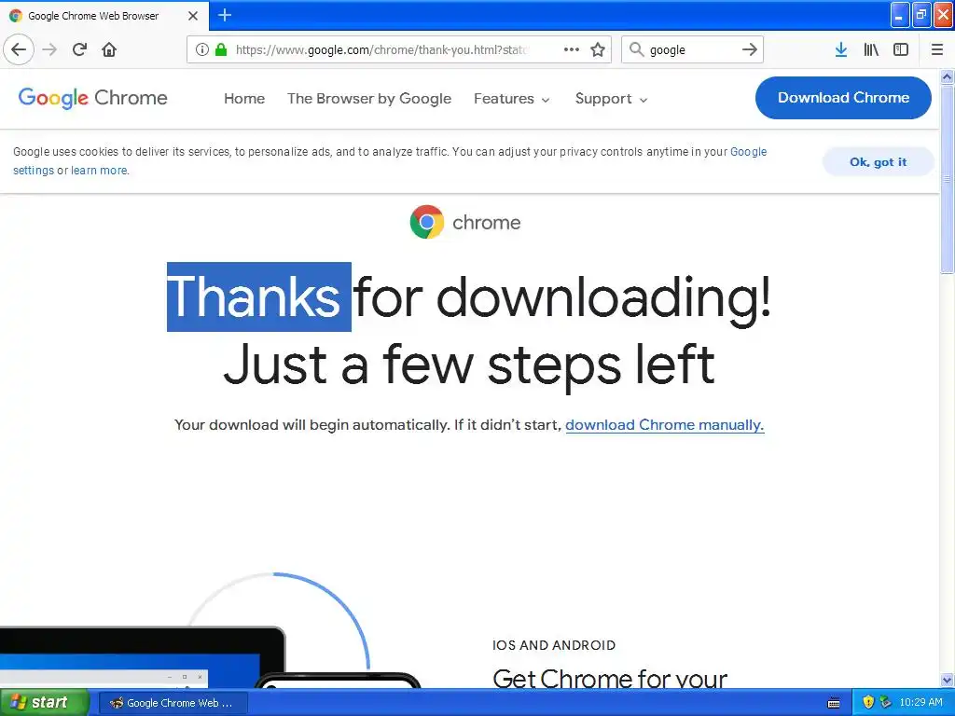Open the Firefox hamburger menu
Screen dimensions: 955x716
(937, 49)
